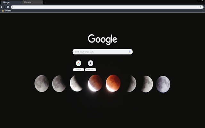Switch to the Chrome tab
Screen dimensions: 205x128
pos(33,3)
